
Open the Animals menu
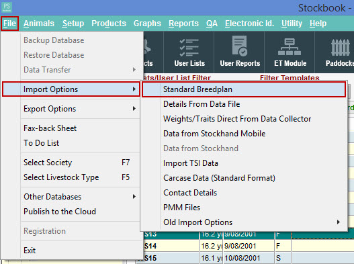pyautogui.click(x=39, y=24)
